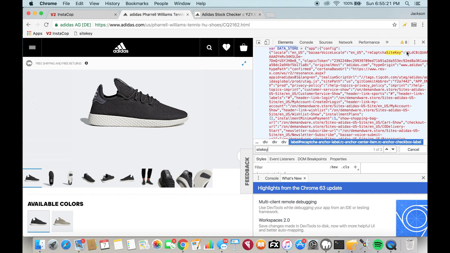The width and height of the screenshot is (450, 253).
Task: Expand hidden DevTools tabs chevron
Action: (x=387, y=42)
